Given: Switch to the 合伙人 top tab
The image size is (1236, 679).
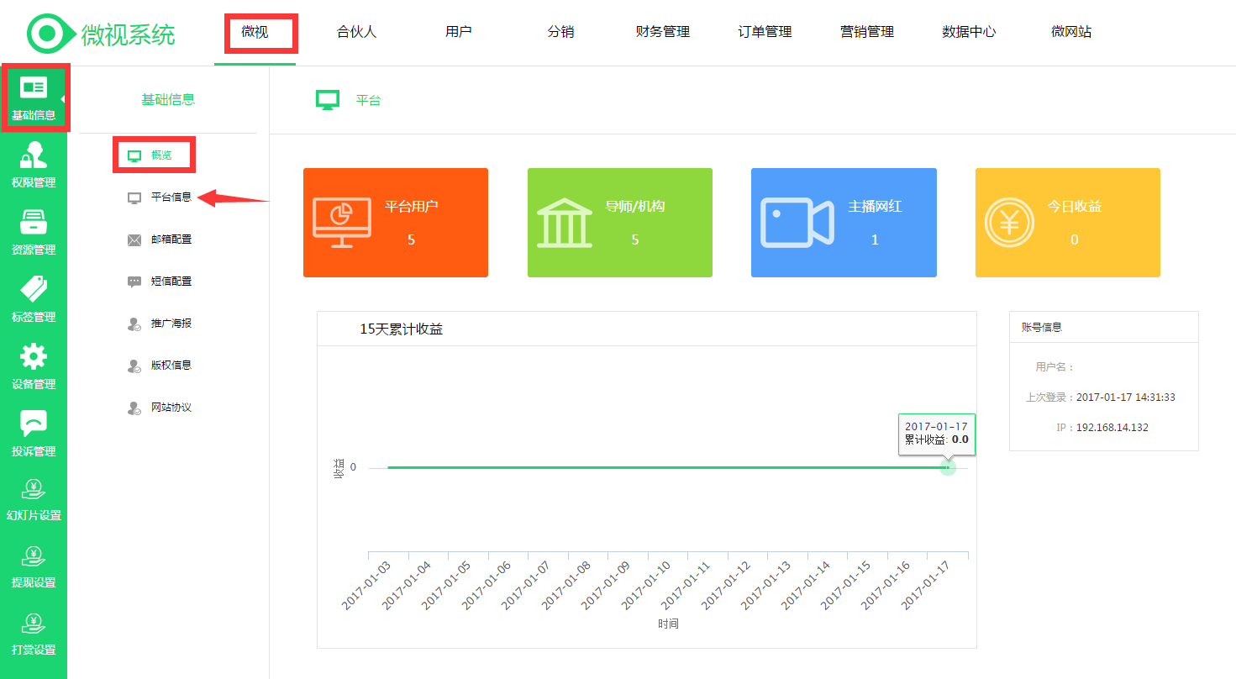Looking at the screenshot, I should click(x=357, y=32).
